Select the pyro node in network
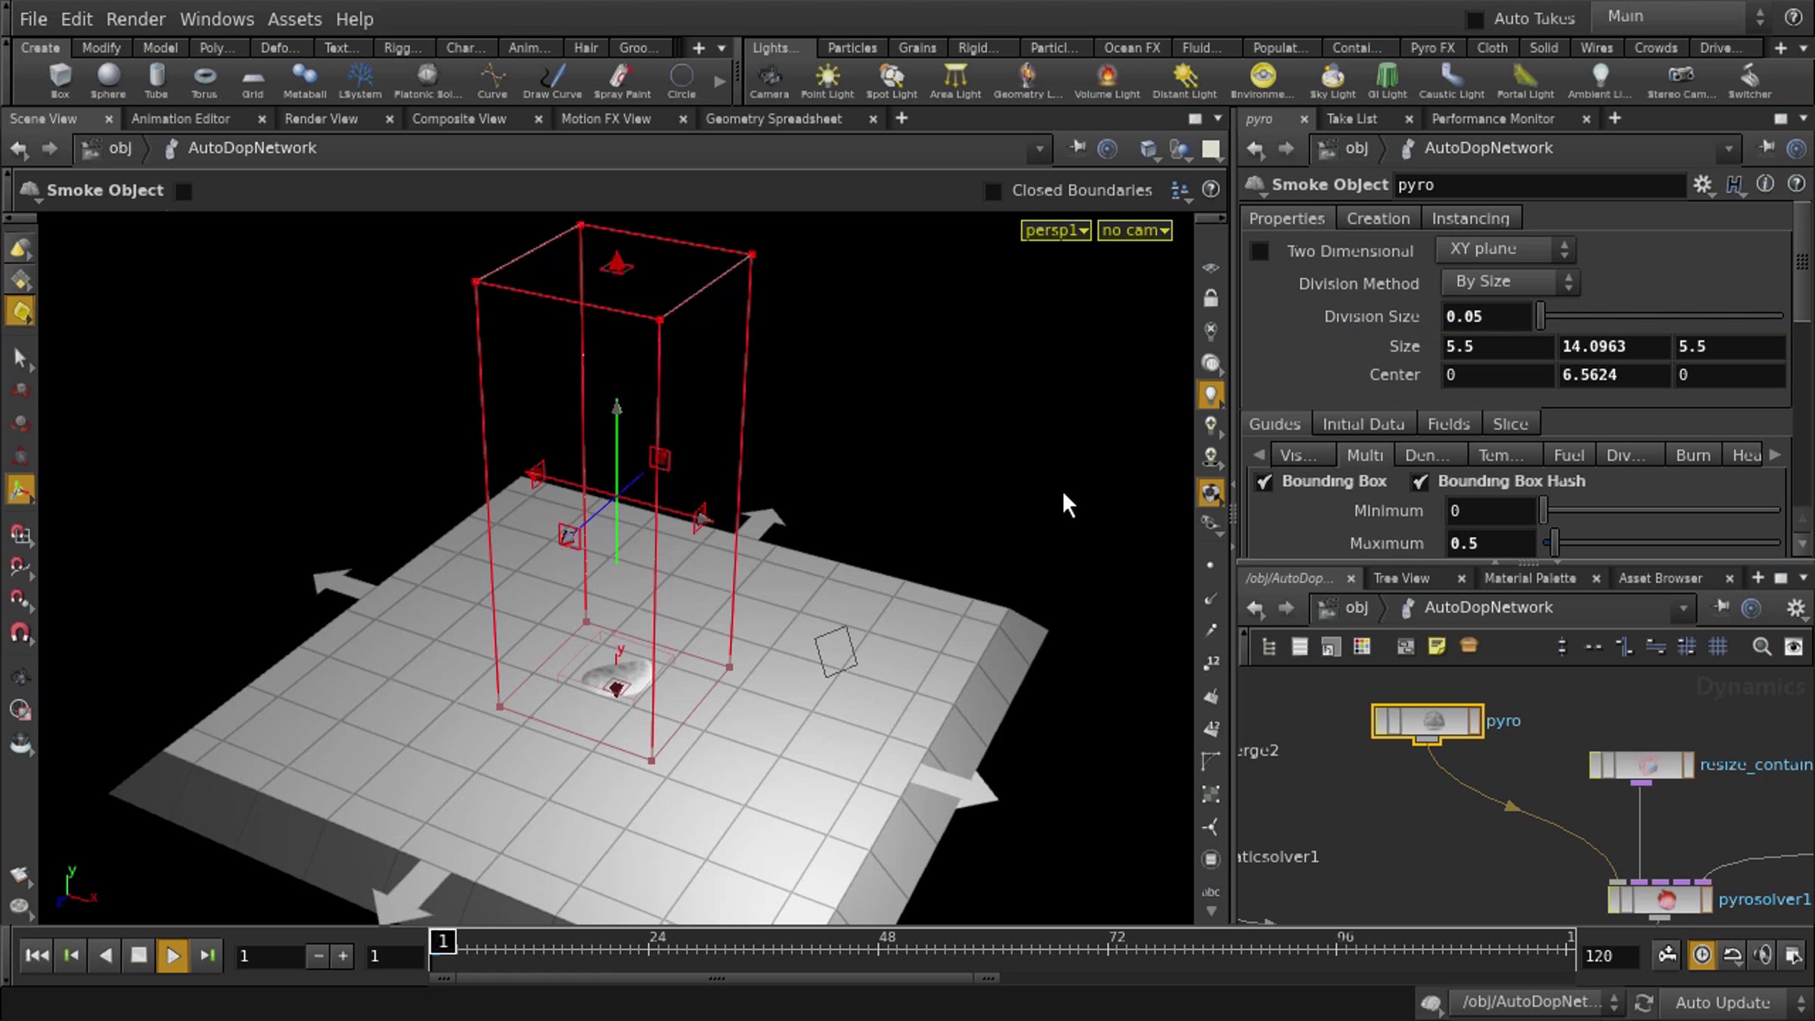This screenshot has width=1815, height=1021. coord(1427,722)
